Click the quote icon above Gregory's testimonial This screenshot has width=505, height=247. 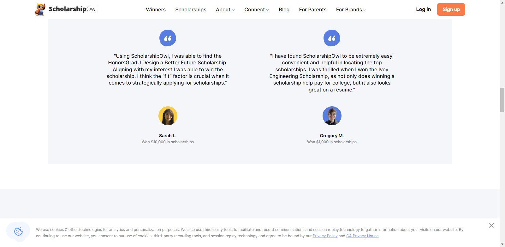click(x=332, y=38)
